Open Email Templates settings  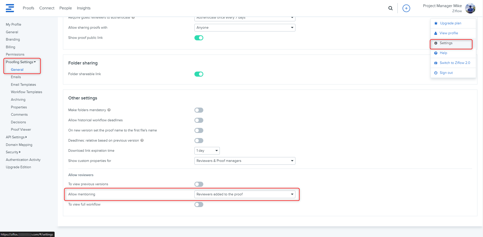tap(23, 84)
